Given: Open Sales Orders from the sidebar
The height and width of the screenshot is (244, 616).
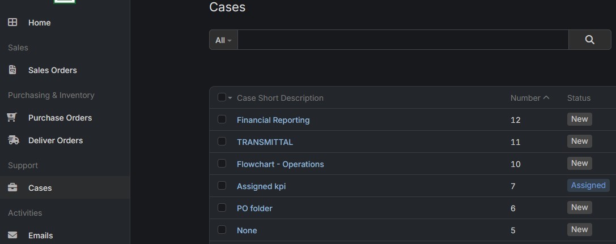Looking at the screenshot, I should pyautogui.click(x=52, y=70).
